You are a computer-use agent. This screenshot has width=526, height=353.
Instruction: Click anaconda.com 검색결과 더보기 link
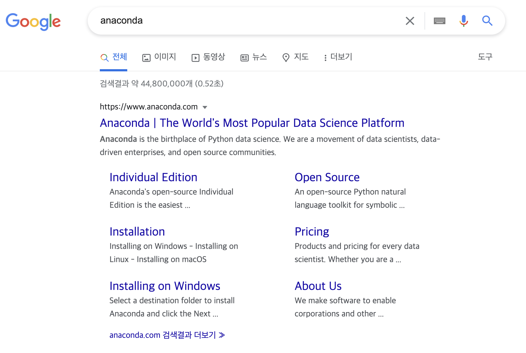pos(167,335)
